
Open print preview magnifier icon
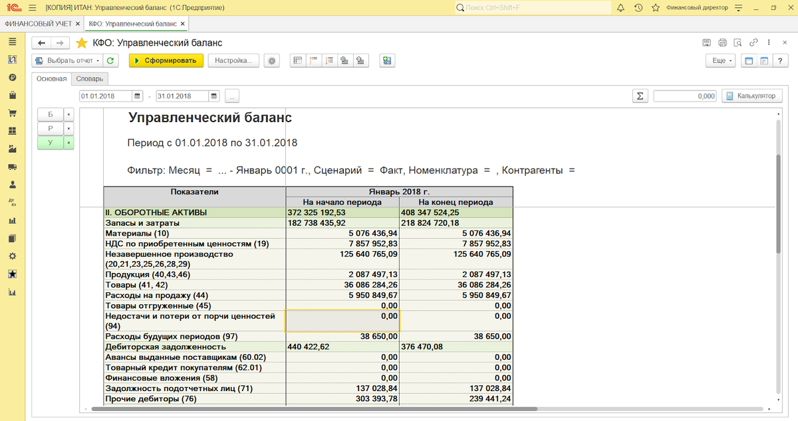click(x=737, y=42)
